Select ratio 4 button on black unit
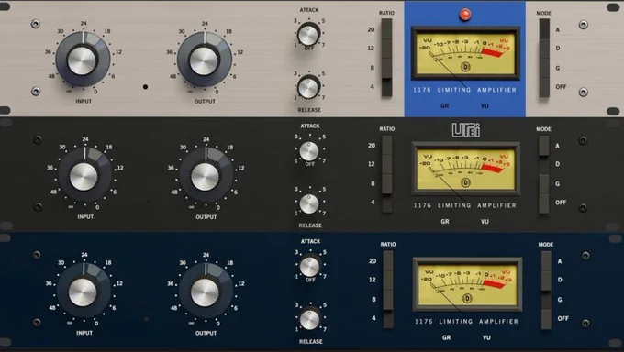The image size is (624, 352). [x=387, y=203]
